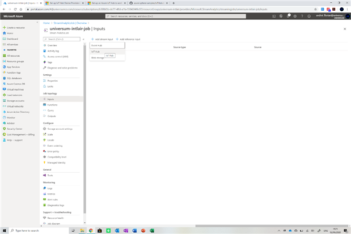
Task: Select Event Hub from the input menu
Action: (x=107, y=45)
